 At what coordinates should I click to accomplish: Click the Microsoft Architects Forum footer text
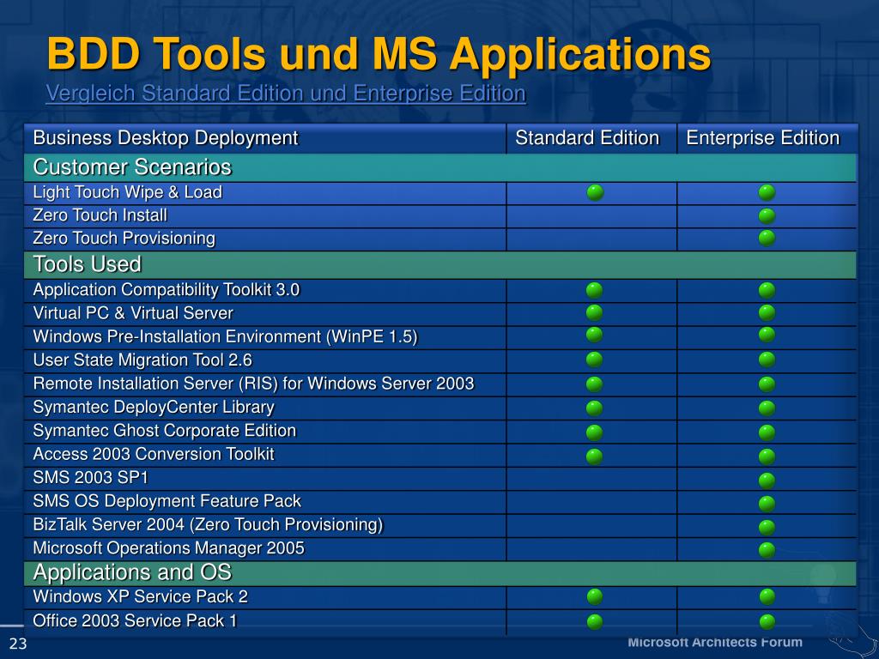[x=715, y=642]
